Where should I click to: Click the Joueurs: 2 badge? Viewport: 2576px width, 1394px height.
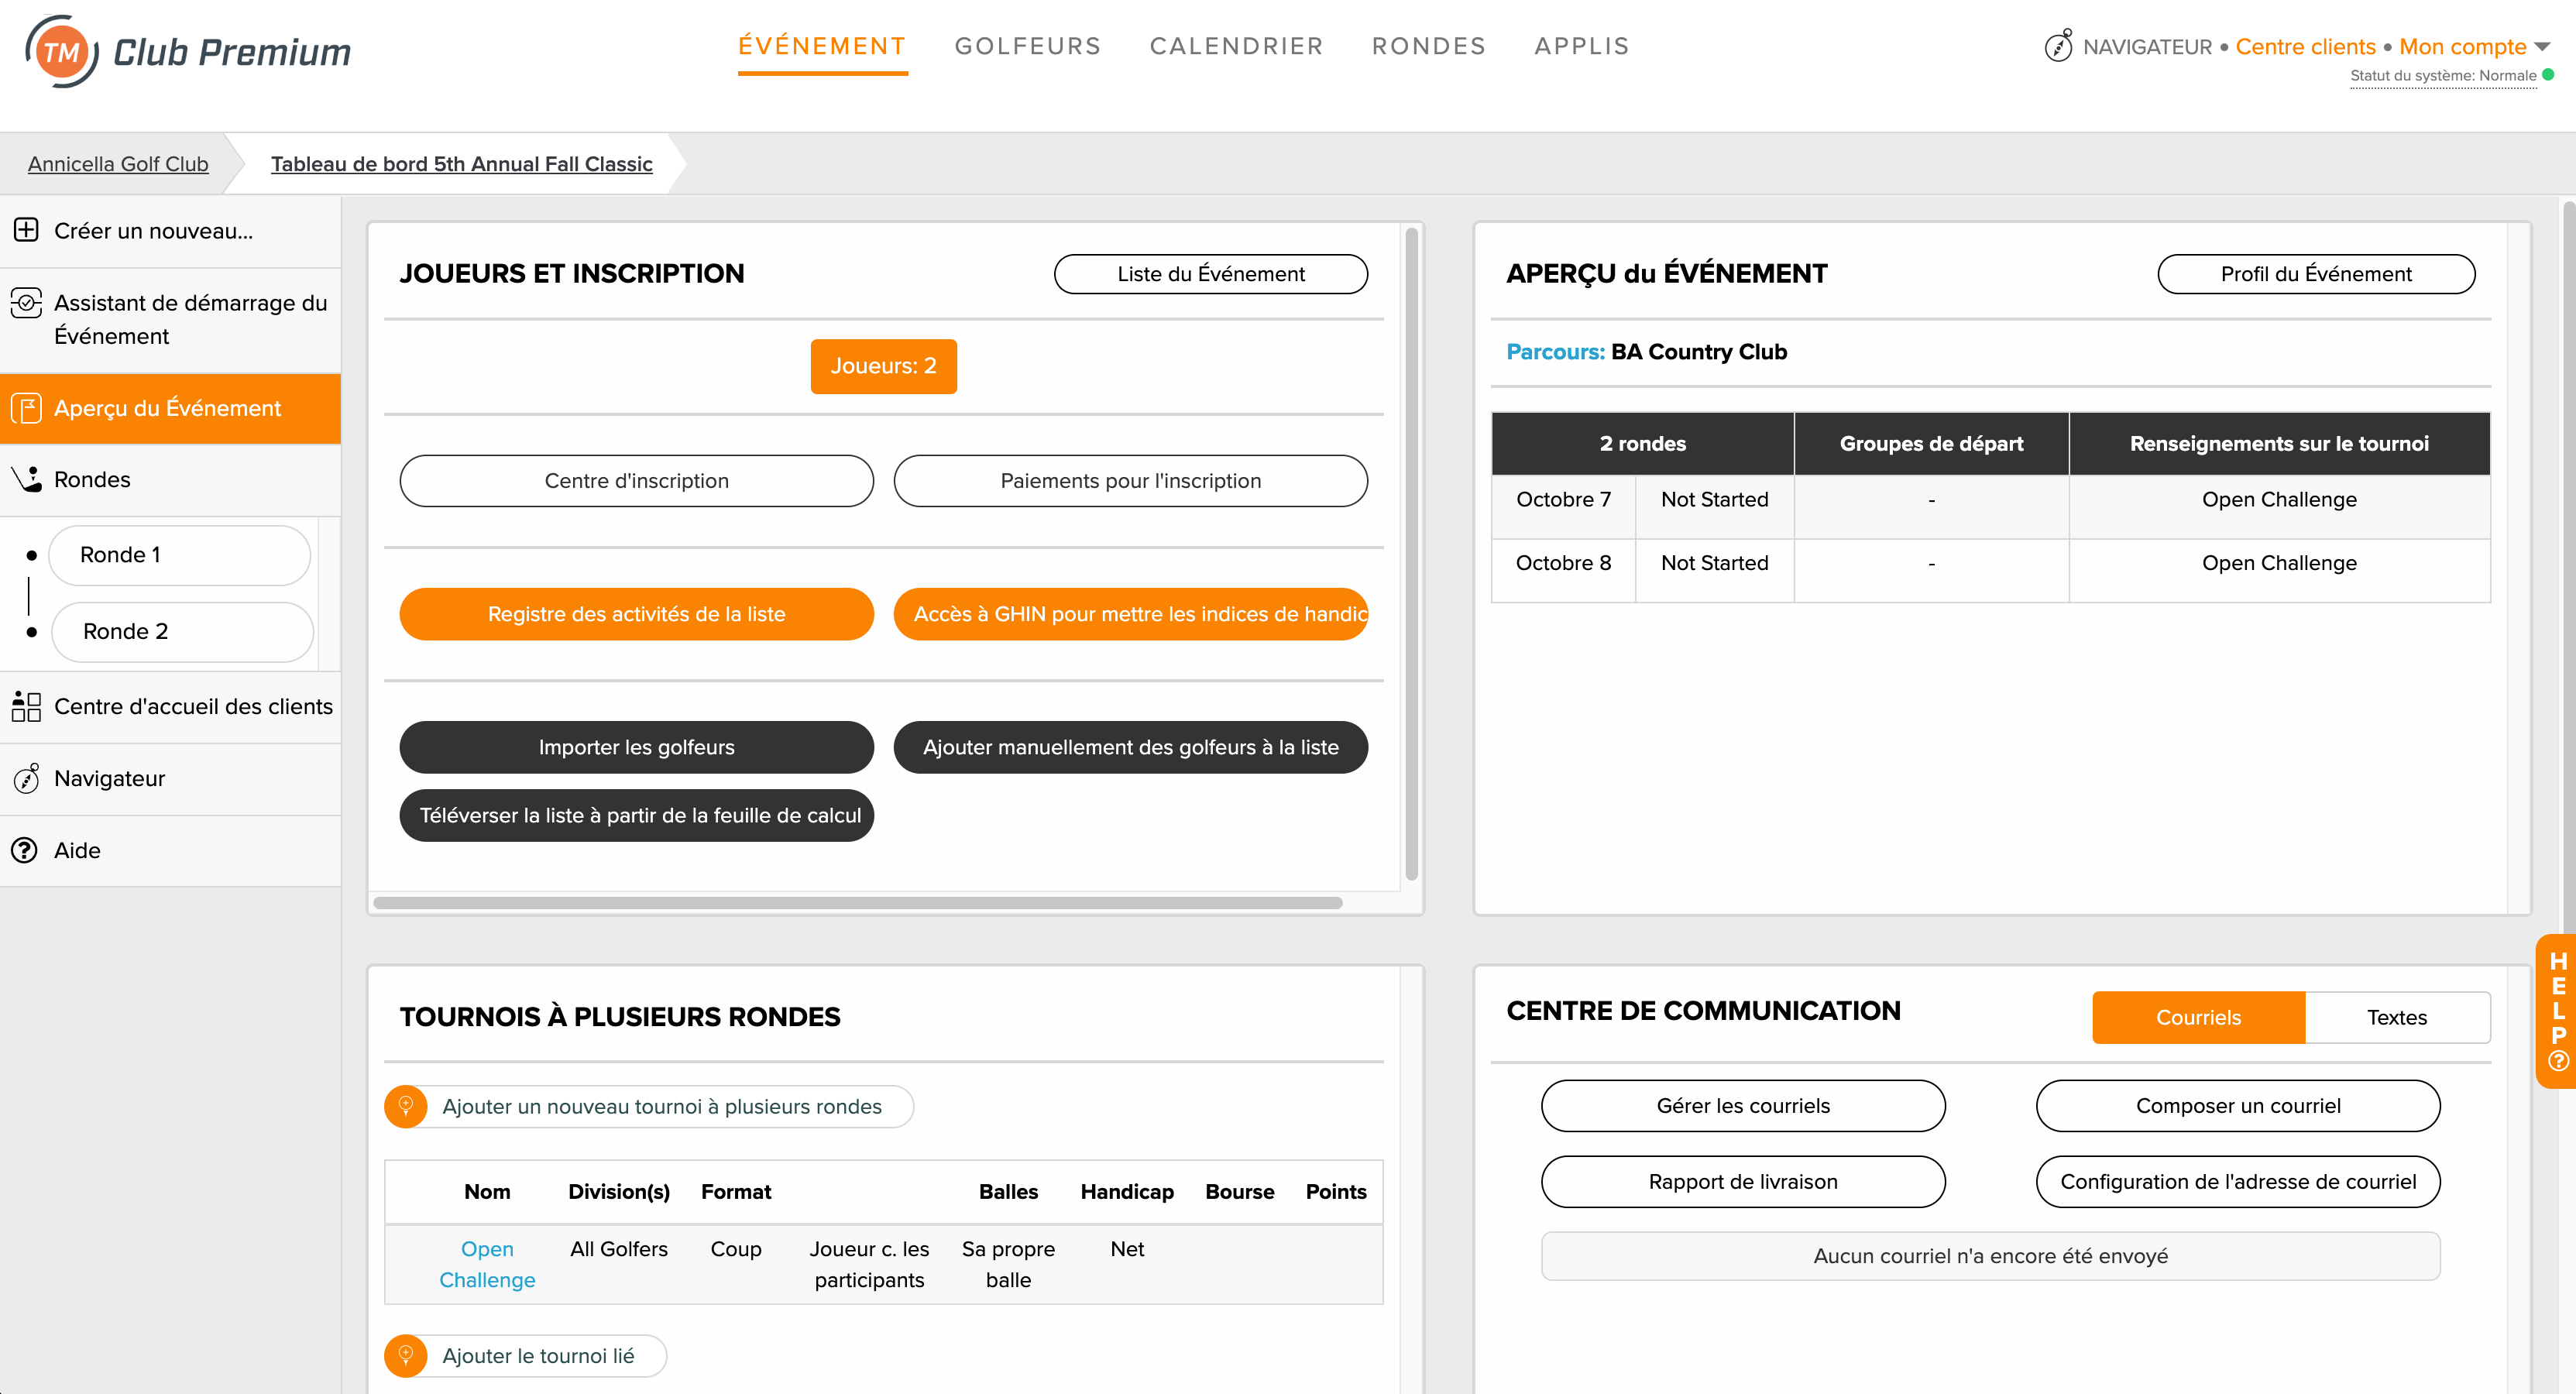pos(883,366)
